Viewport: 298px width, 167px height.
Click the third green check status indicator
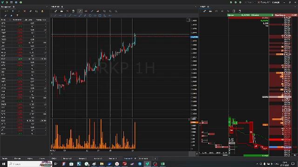[240, 2]
